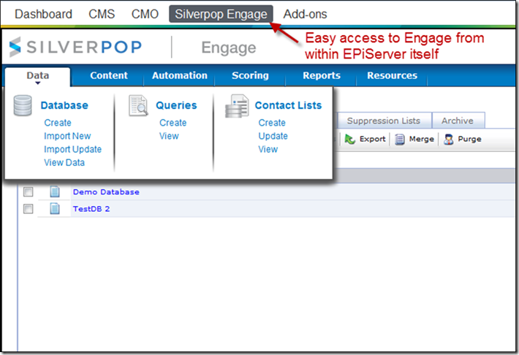Click the Silverpop logo icon
Viewport: 519px width, 355px height.
tap(15, 47)
